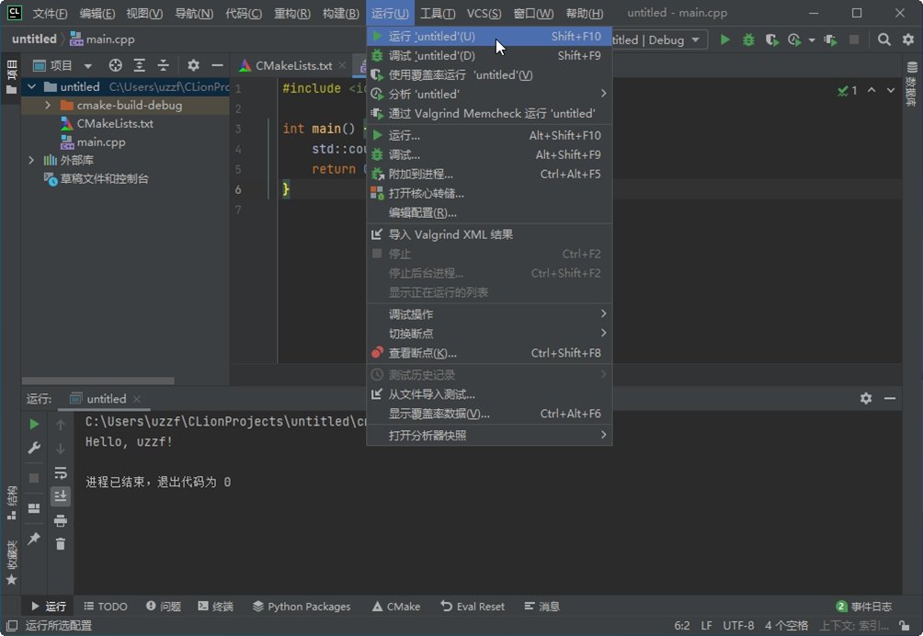Open the 分析 'untitled' submenu
Image resolution: width=923 pixels, height=636 pixels.
[x=488, y=94]
